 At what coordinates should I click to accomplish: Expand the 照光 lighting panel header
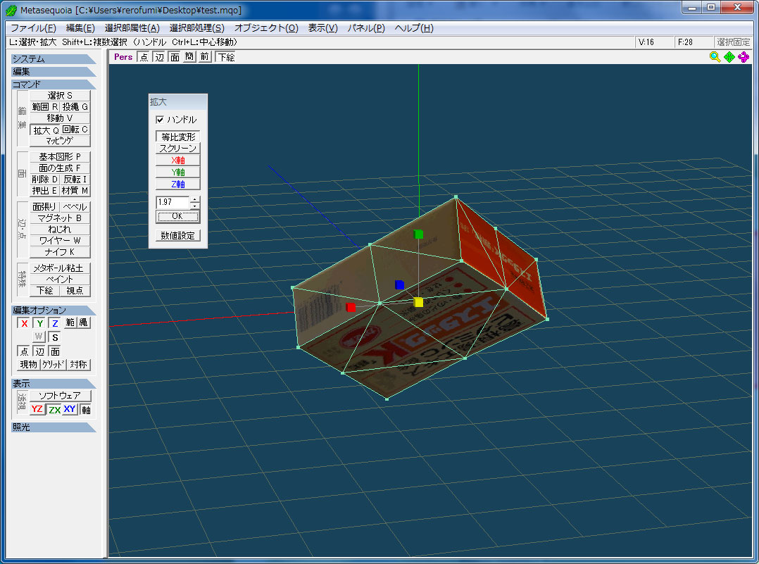click(54, 427)
